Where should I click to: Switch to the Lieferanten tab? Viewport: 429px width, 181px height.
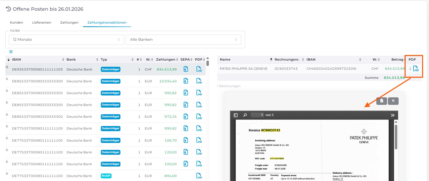[42, 23]
